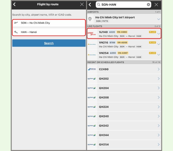
Task: Open scheduled flight QH254
Action: point(124,144)
